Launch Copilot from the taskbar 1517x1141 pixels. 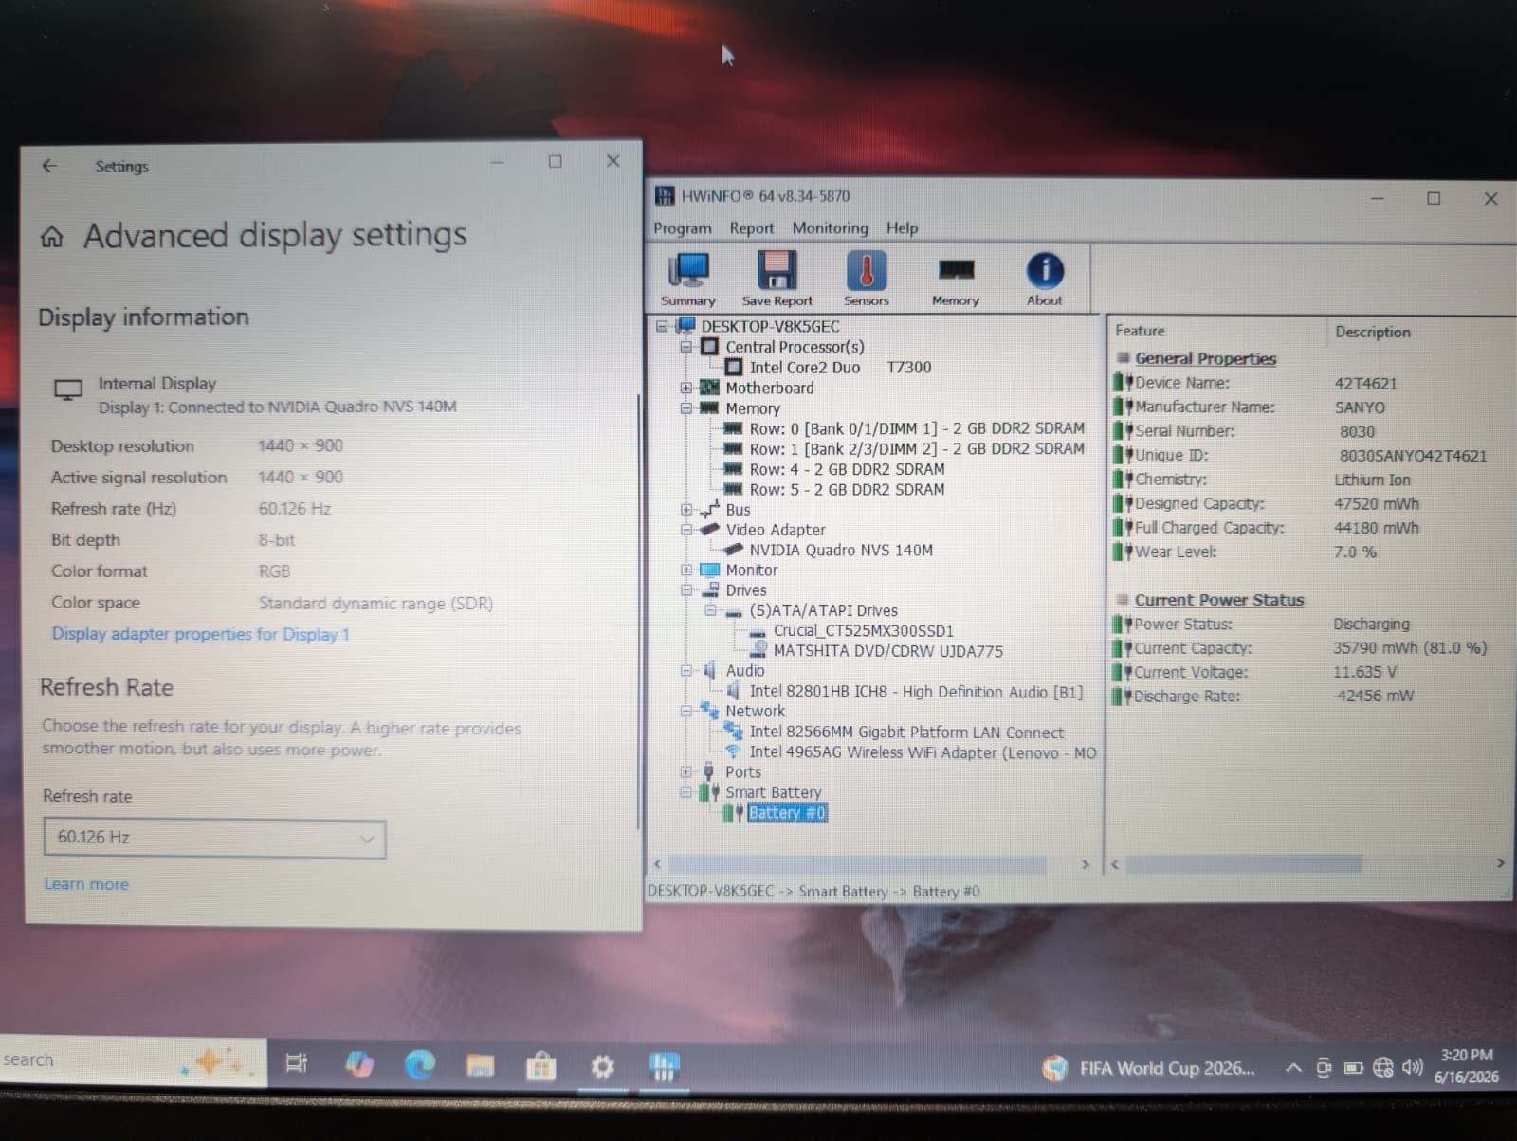[359, 1064]
